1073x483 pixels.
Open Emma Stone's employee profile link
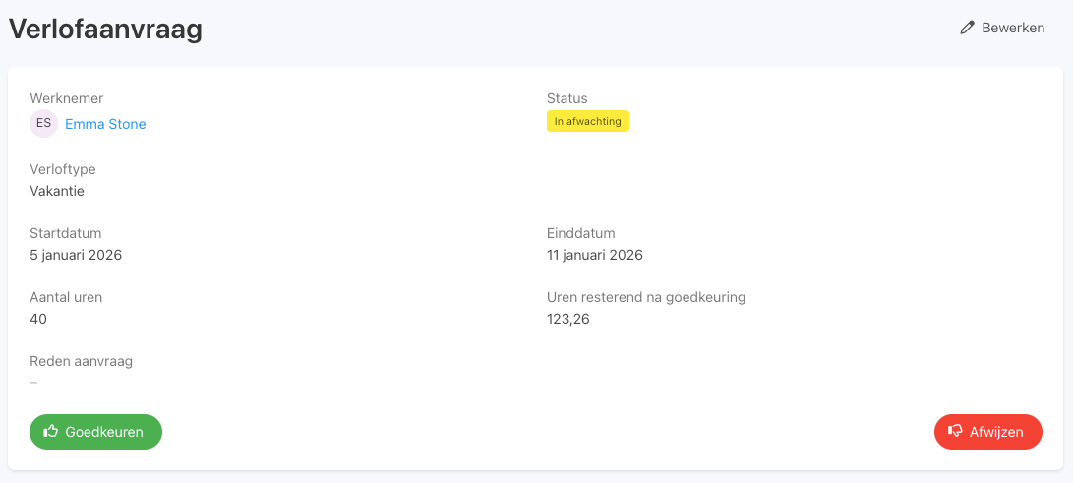pos(105,124)
